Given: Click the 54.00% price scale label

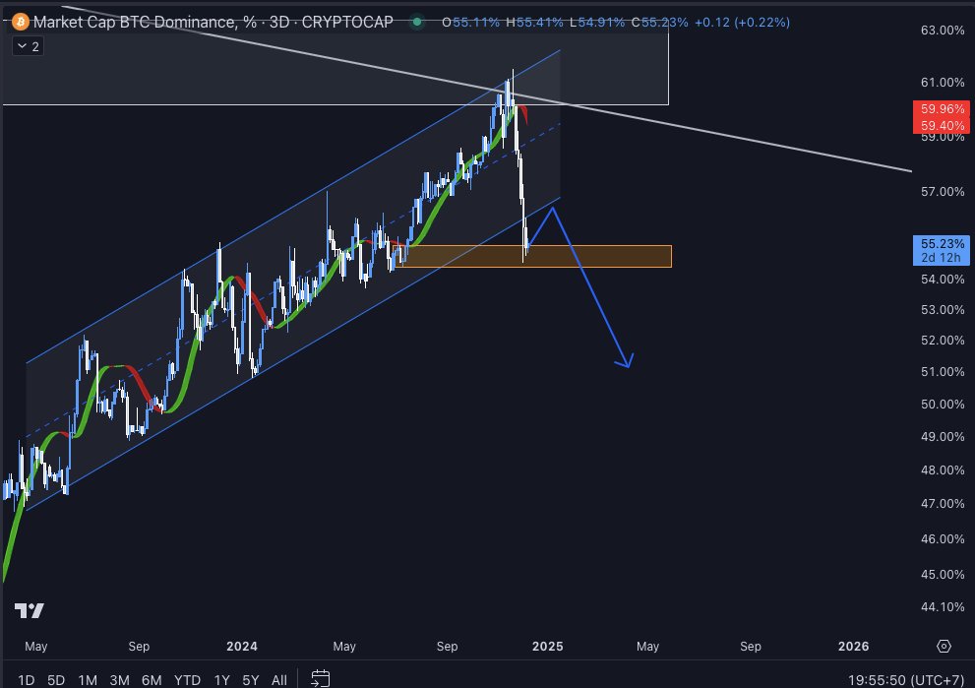Looking at the screenshot, I should 943,280.
